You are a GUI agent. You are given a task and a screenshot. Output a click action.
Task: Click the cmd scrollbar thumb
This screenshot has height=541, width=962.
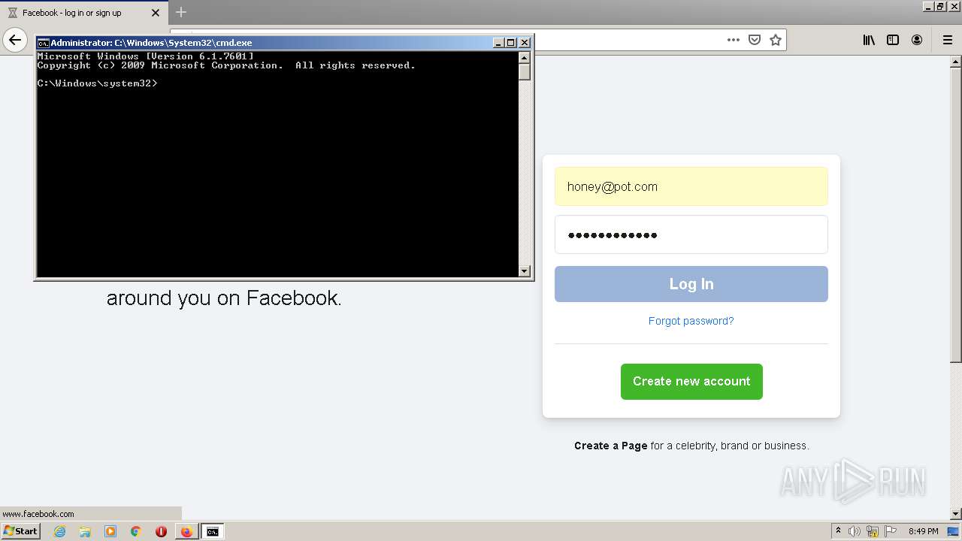coord(525,72)
